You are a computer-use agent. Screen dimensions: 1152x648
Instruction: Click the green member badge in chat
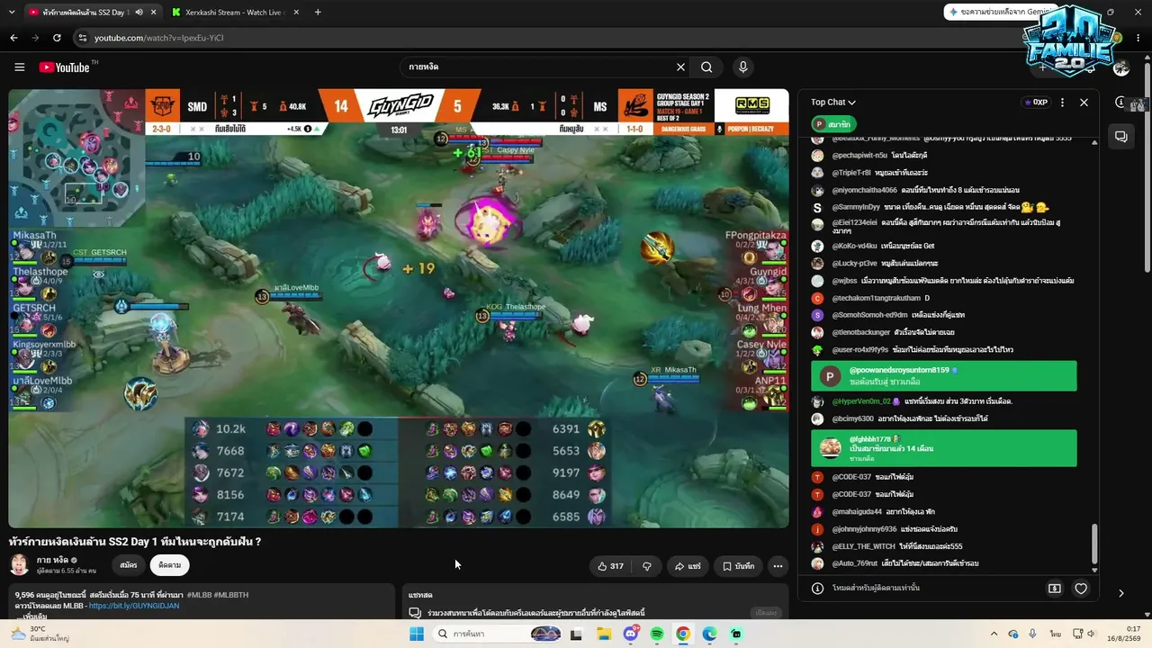[x=832, y=124]
